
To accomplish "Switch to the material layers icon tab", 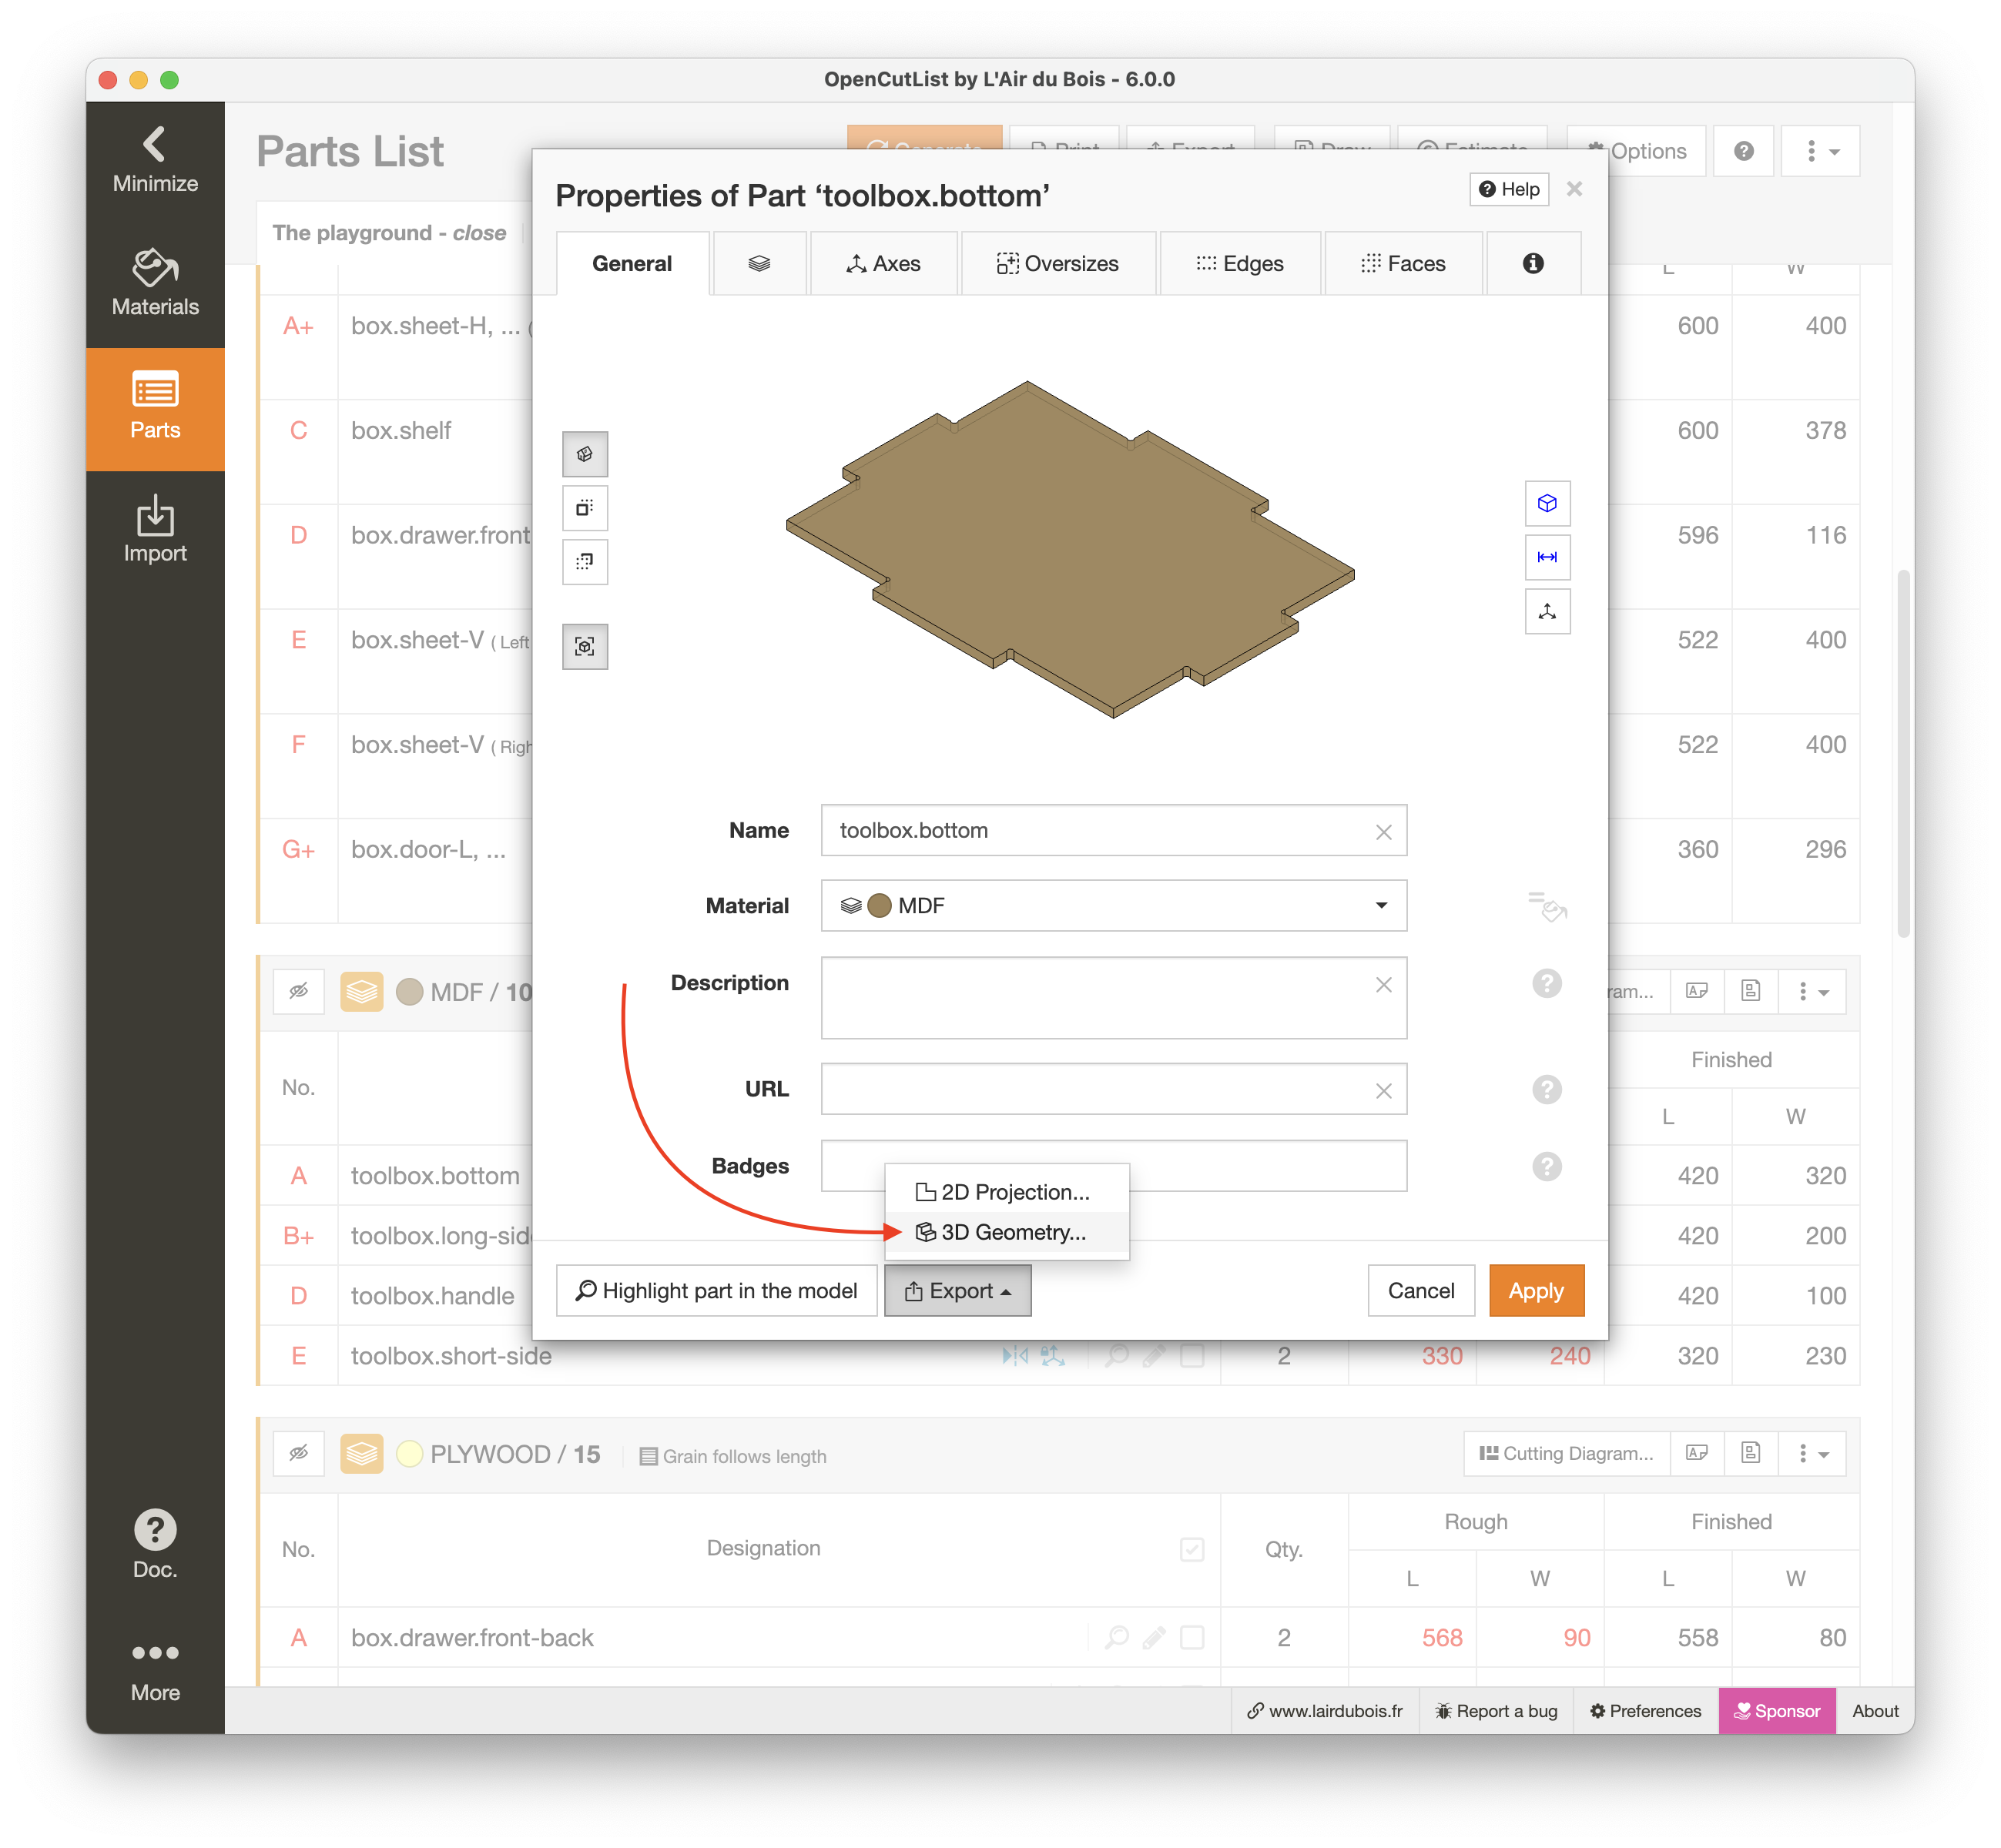I will [759, 264].
